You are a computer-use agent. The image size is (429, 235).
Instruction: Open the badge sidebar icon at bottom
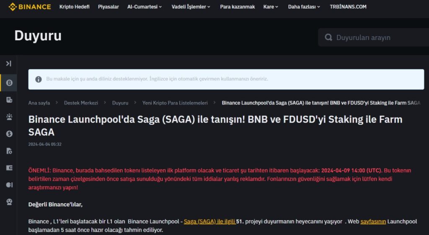(x=9, y=202)
